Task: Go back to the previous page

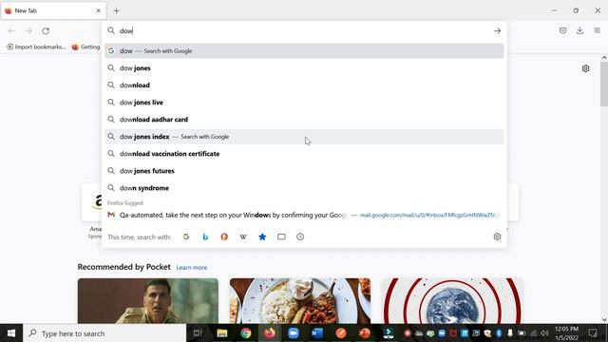Action: pyautogui.click(x=11, y=31)
